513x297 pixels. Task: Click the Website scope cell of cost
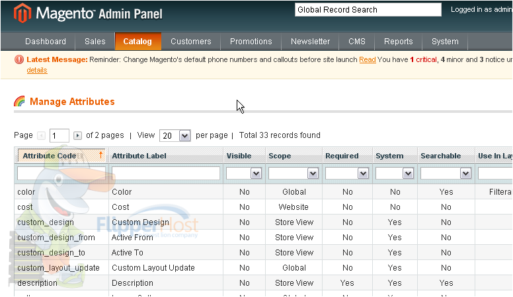294,207
